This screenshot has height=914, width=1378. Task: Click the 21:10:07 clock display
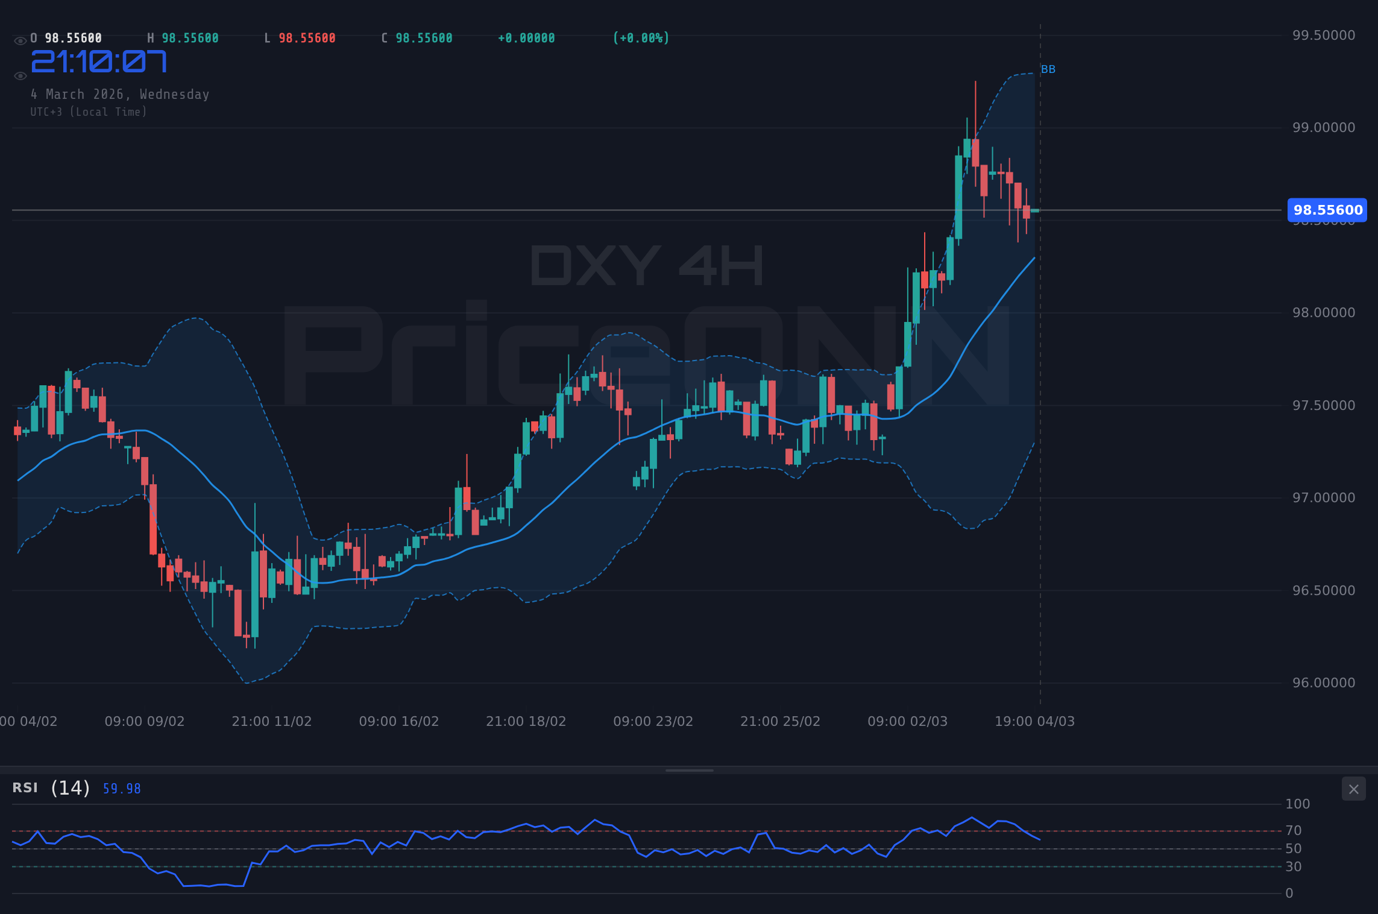click(99, 61)
